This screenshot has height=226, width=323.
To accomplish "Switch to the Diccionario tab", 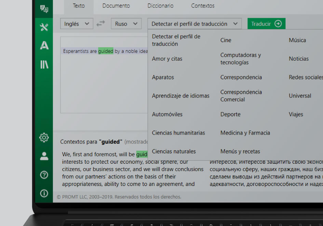I will pos(160,6).
